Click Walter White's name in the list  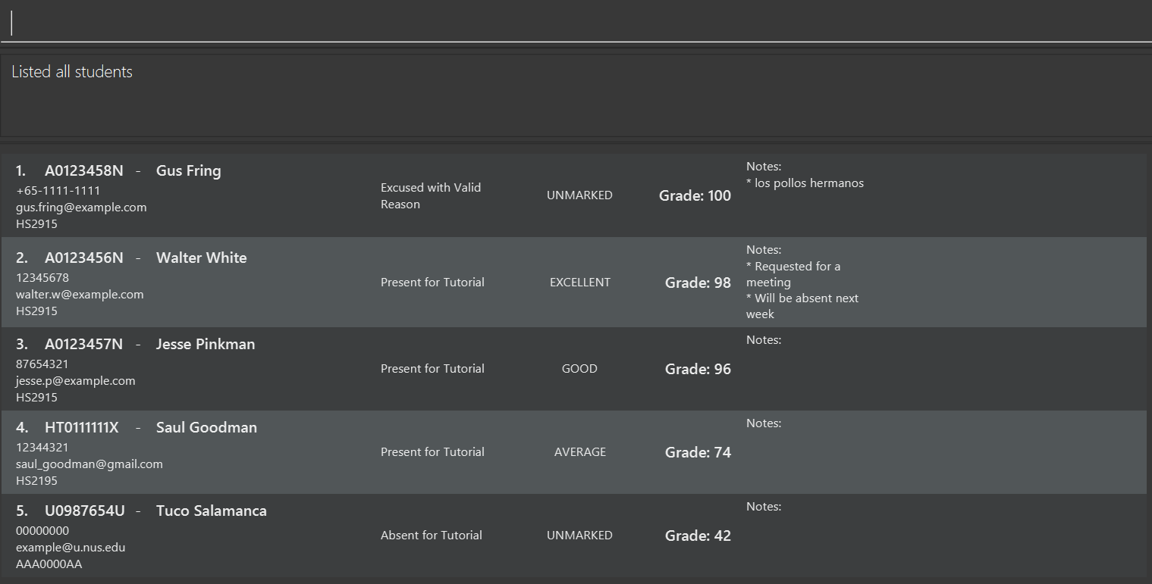click(201, 258)
